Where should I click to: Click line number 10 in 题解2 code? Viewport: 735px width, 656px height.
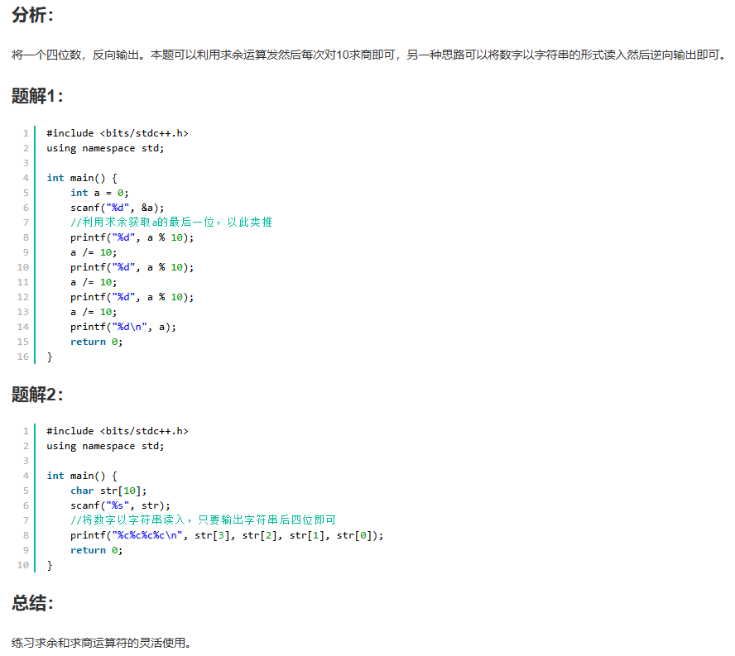click(x=23, y=565)
